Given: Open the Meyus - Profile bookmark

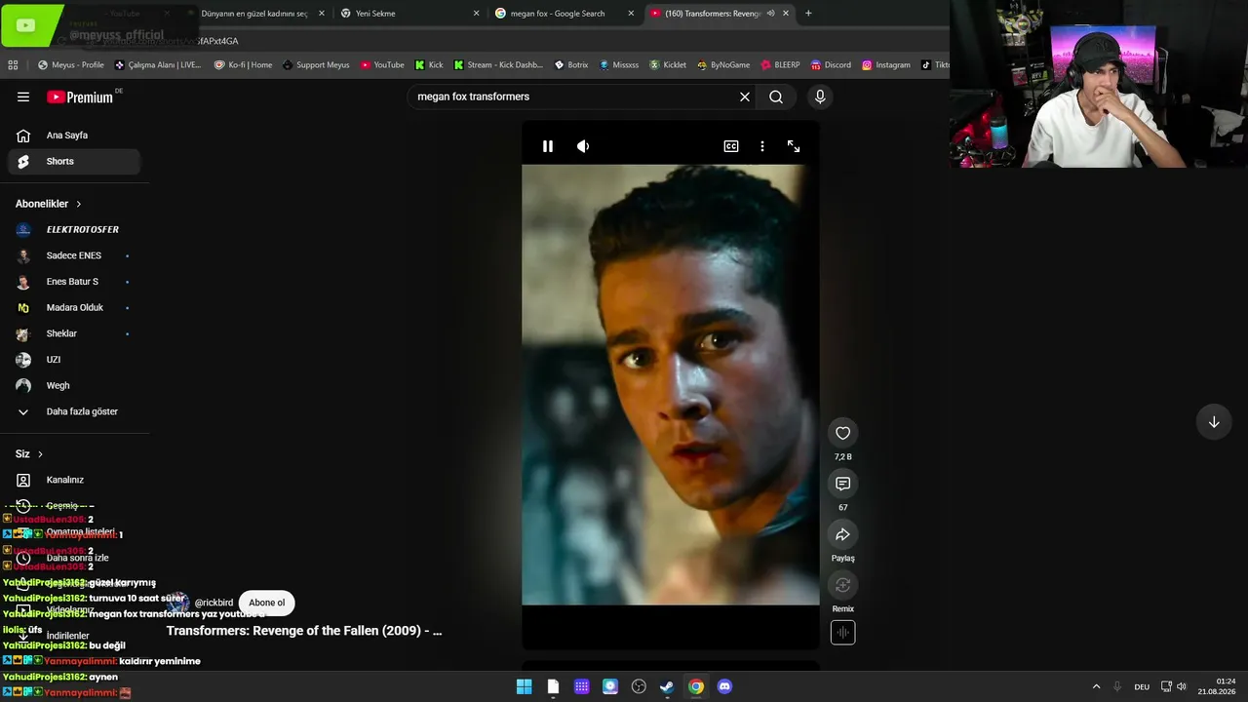Looking at the screenshot, I should (x=70, y=65).
